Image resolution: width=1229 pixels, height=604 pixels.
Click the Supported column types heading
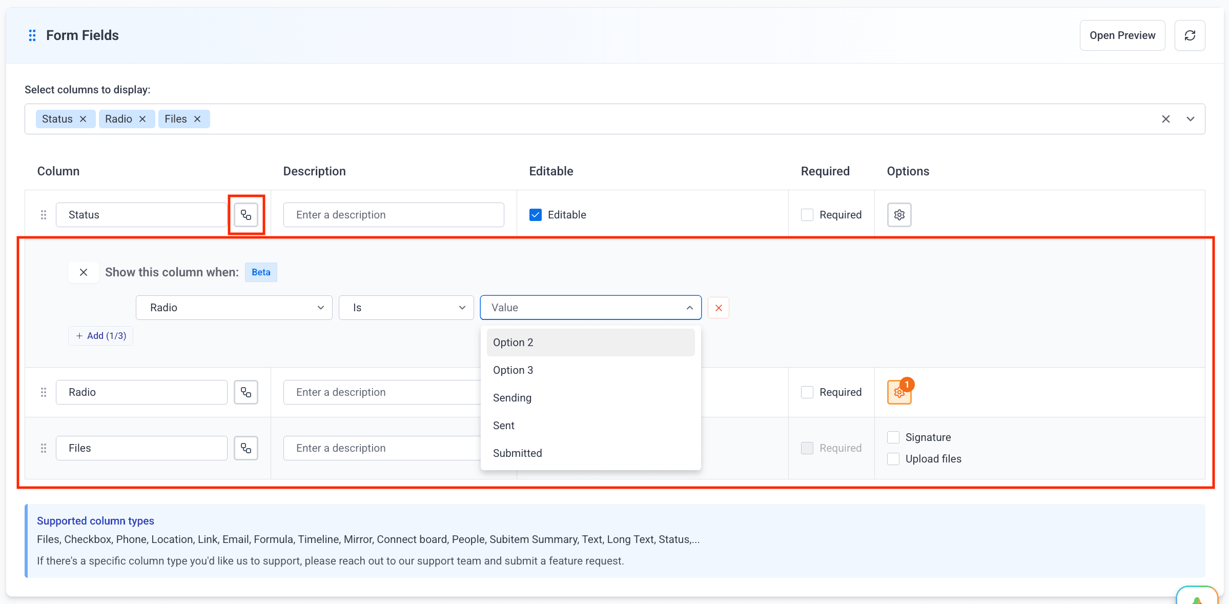pos(95,521)
